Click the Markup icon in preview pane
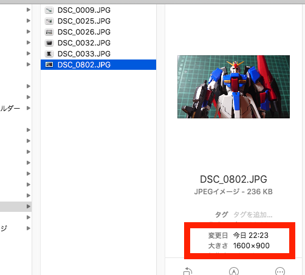 (x=234, y=271)
